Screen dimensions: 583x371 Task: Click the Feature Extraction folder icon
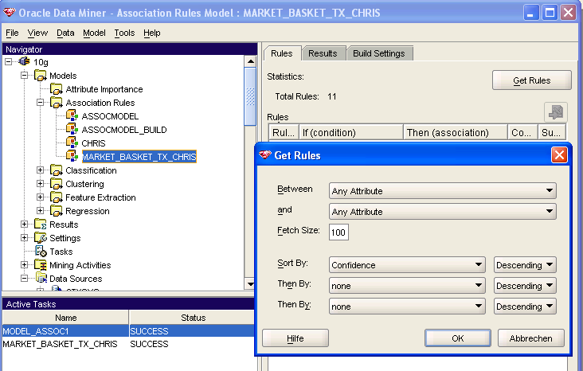point(56,197)
